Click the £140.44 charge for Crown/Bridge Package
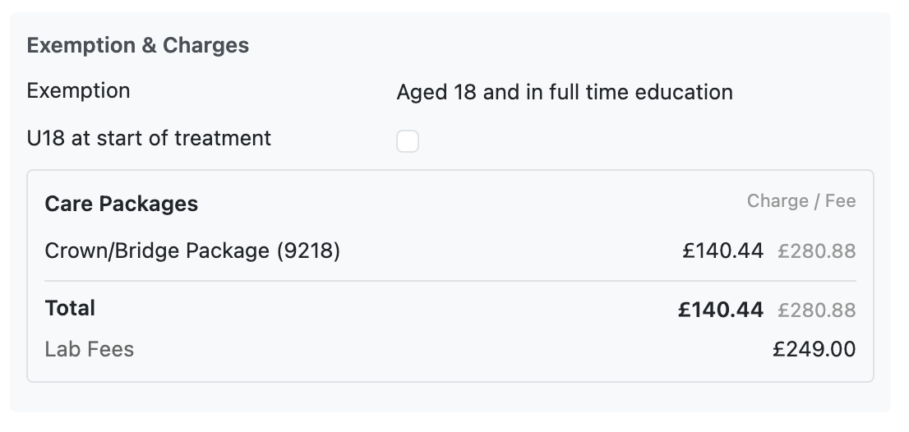This screenshot has width=909, height=432. [722, 250]
